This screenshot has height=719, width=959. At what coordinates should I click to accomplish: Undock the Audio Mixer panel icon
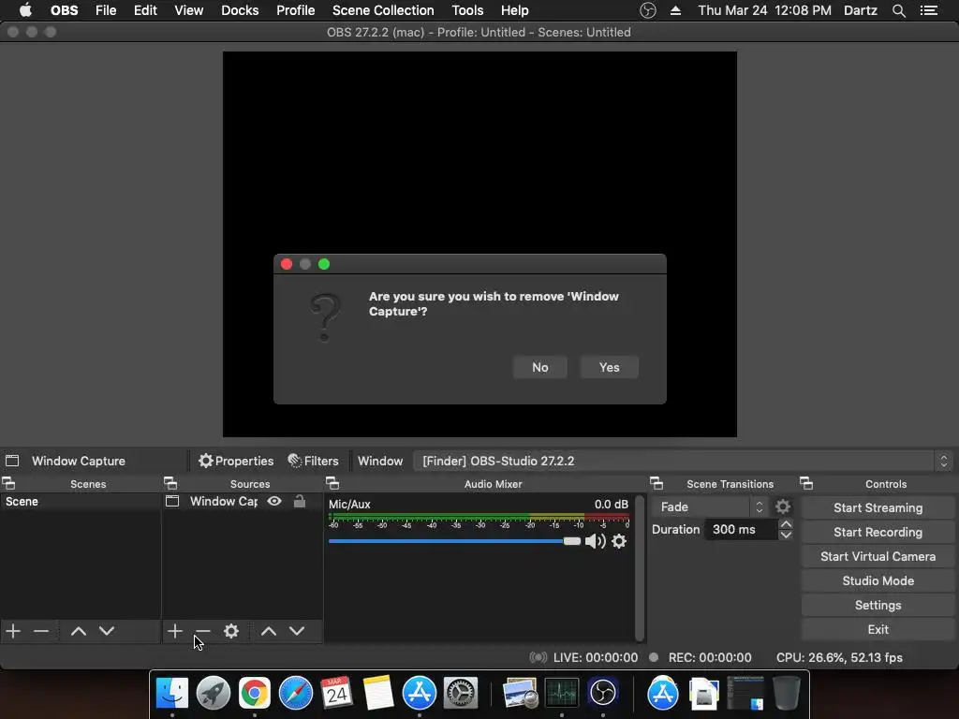(x=332, y=484)
